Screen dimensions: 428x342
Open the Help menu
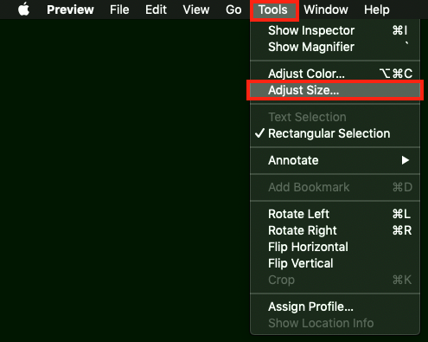(377, 10)
